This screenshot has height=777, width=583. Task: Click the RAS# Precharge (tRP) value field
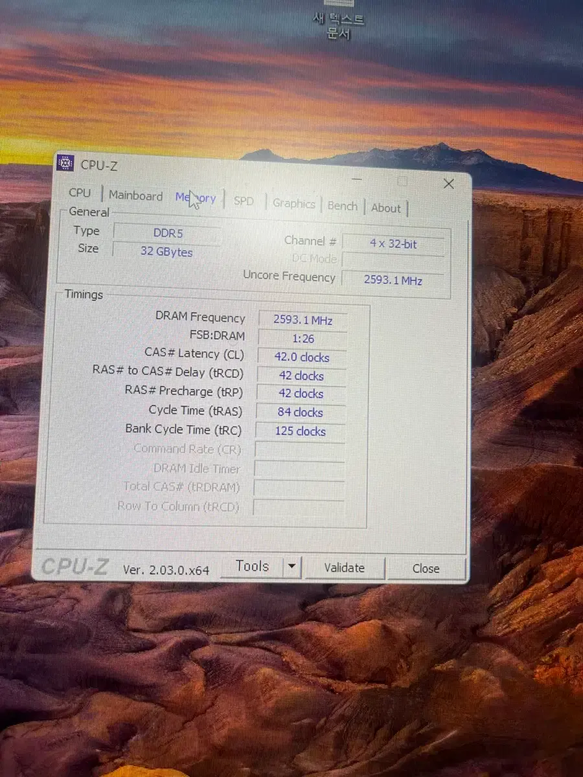[301, 394]
